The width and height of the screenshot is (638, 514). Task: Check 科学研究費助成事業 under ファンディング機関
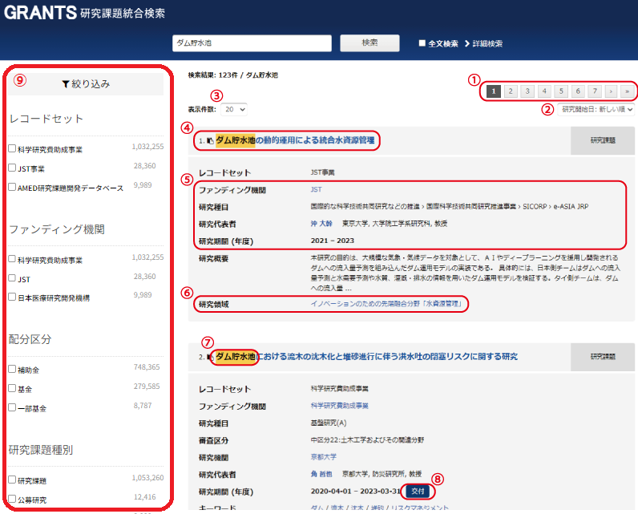coord(12,259)
